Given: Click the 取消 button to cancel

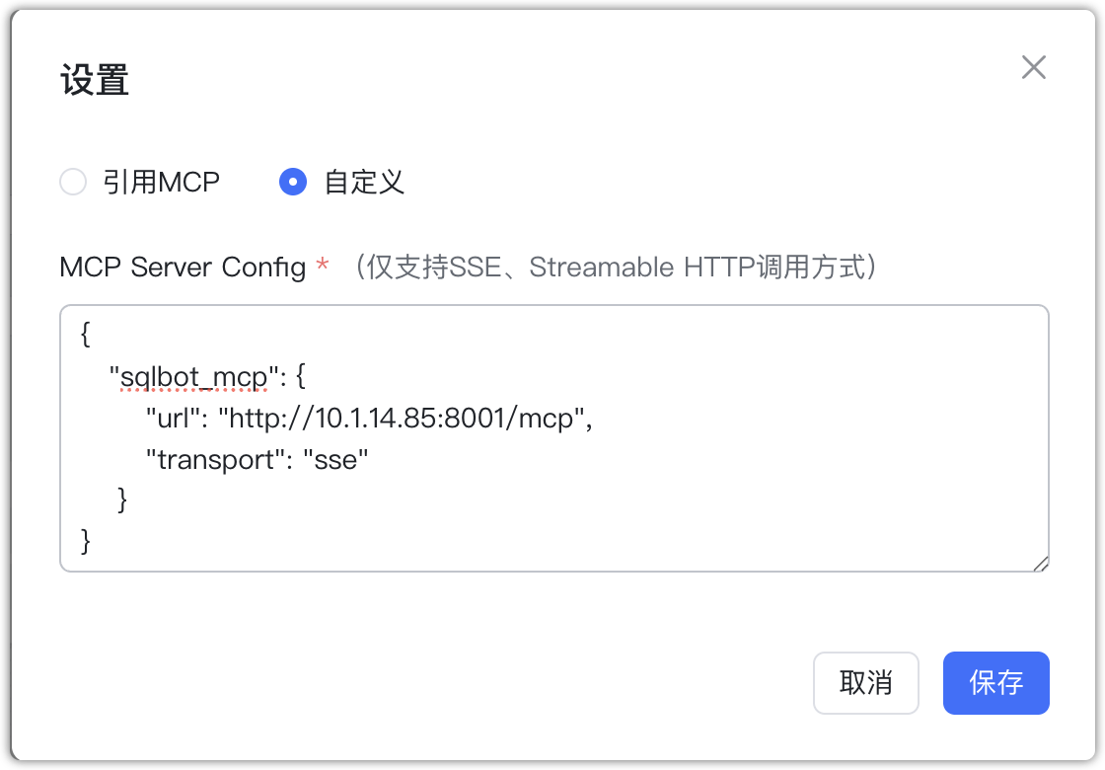Looking at the screenshot, I should click(x=865, y=683).
